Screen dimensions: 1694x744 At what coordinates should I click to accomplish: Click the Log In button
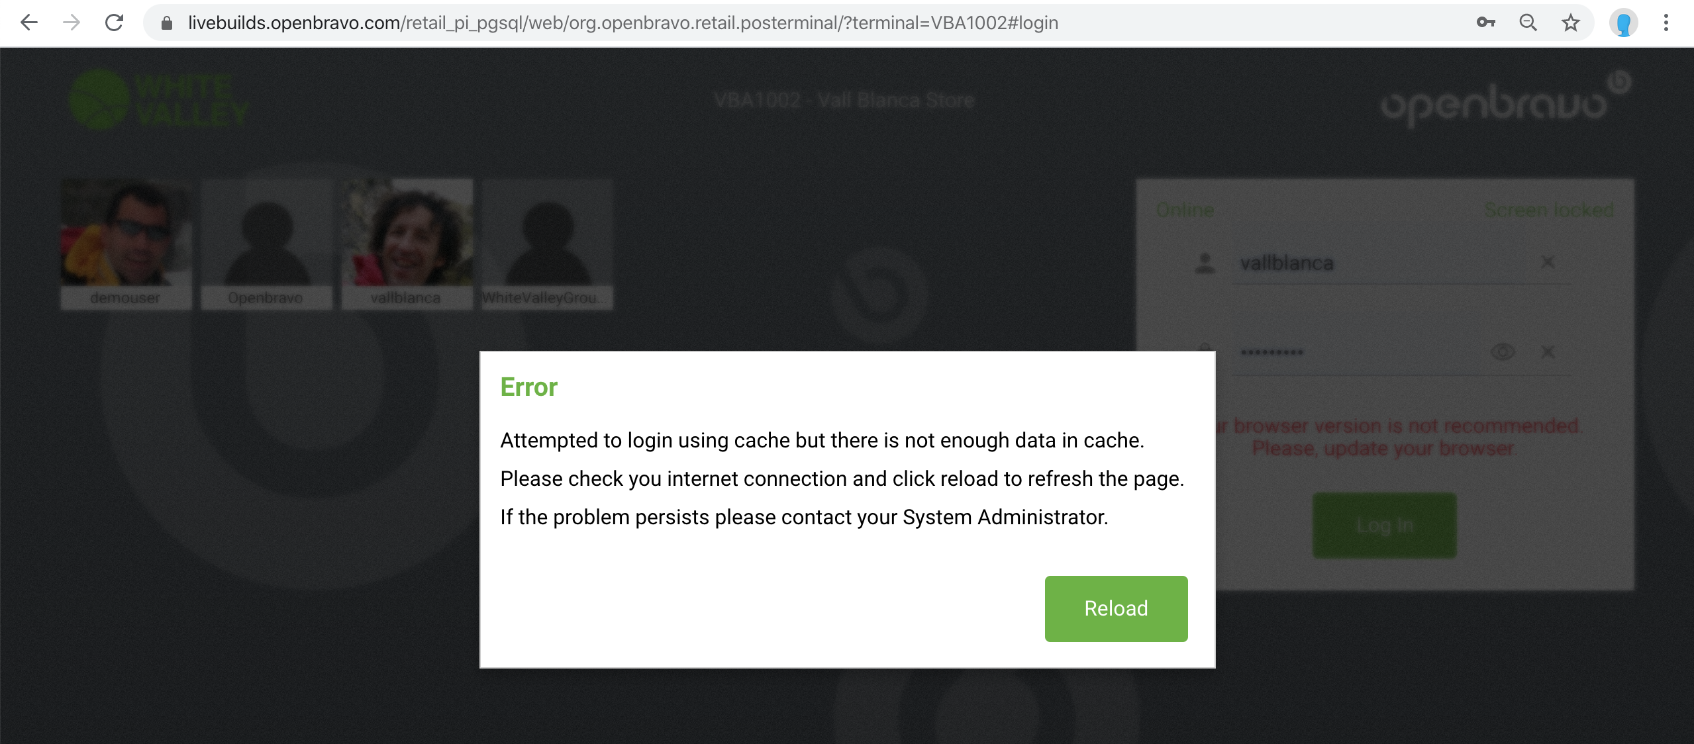click(x=1385, y=525)
